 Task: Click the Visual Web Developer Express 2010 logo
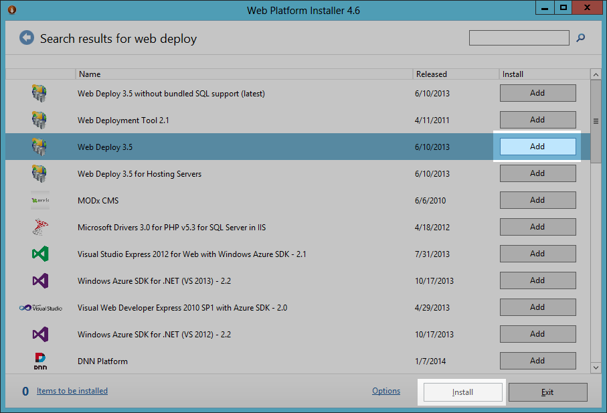coord(41,308)
